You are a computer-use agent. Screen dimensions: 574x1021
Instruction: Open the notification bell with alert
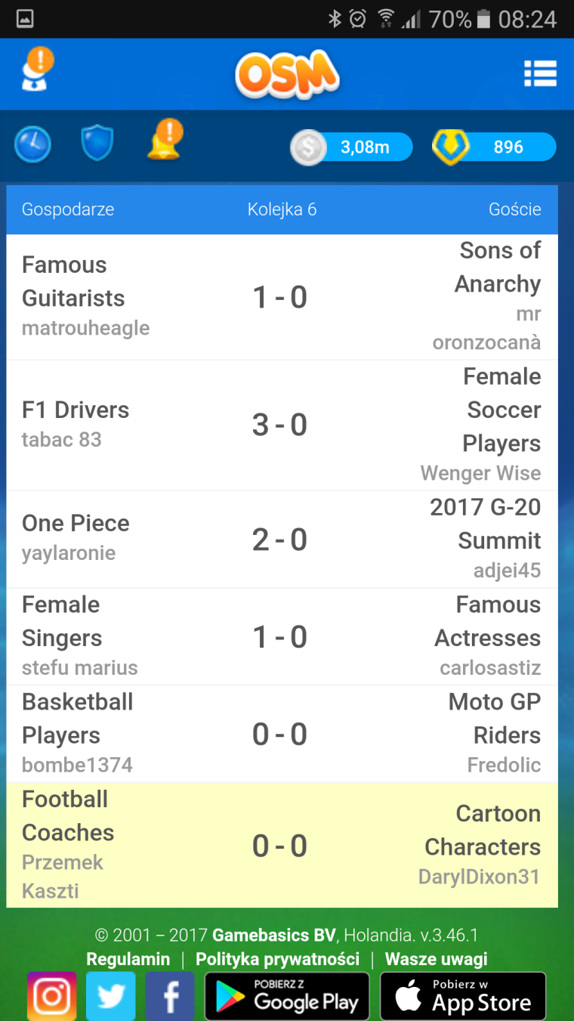coord(165,141)
